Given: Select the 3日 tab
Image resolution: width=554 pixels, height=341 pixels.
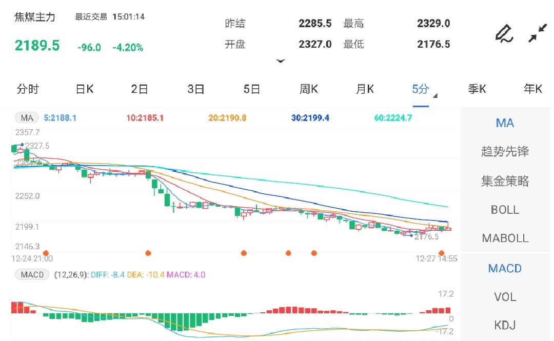Looking at the screenshot, I should tap(196, 89).
